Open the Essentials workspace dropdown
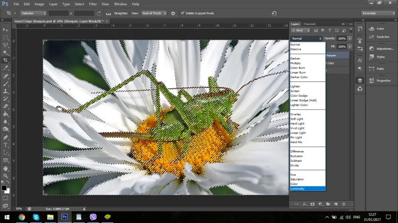This screenshot has height=223, width=398. tap(378, 13)
